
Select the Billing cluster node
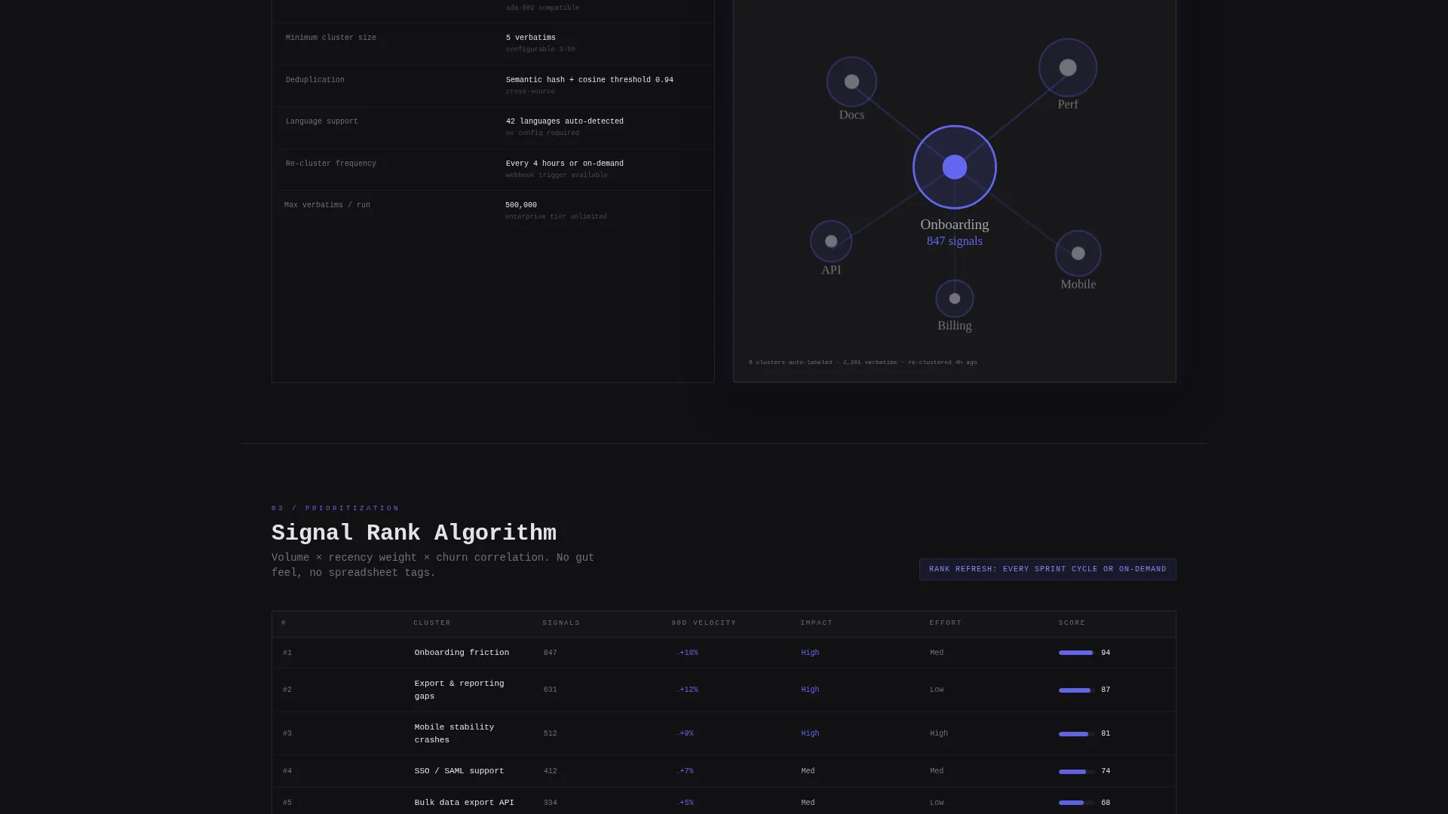pyautogui.click(x=955, y=298)
